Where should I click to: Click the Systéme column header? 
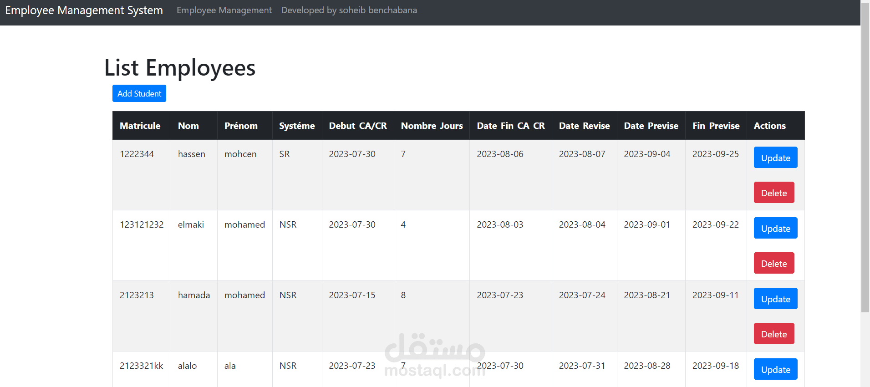pyautogui.click(x=297, y=126)
